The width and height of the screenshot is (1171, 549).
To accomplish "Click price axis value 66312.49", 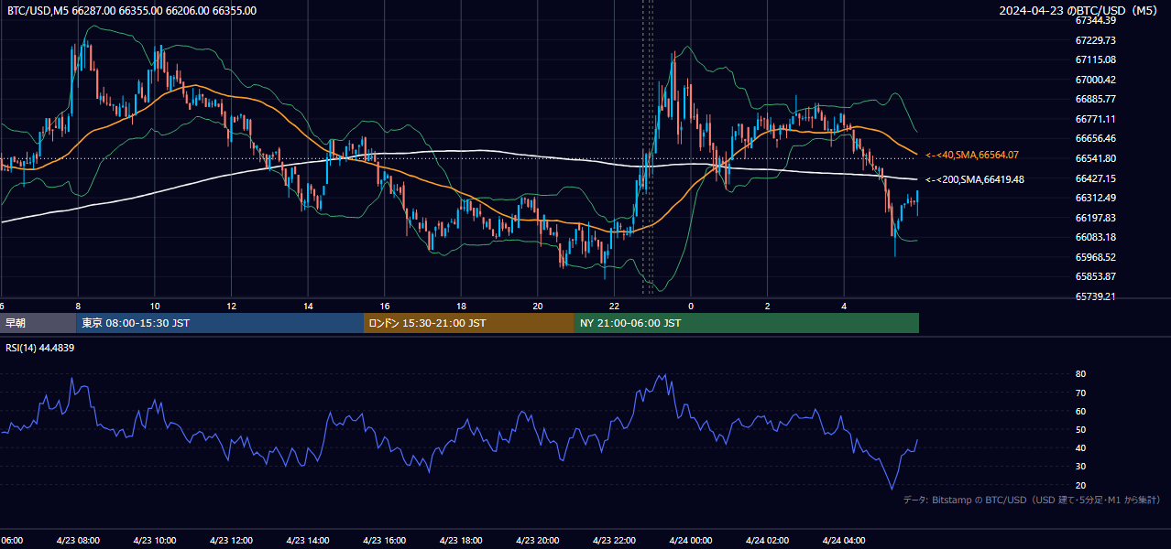I will 1096,198.
